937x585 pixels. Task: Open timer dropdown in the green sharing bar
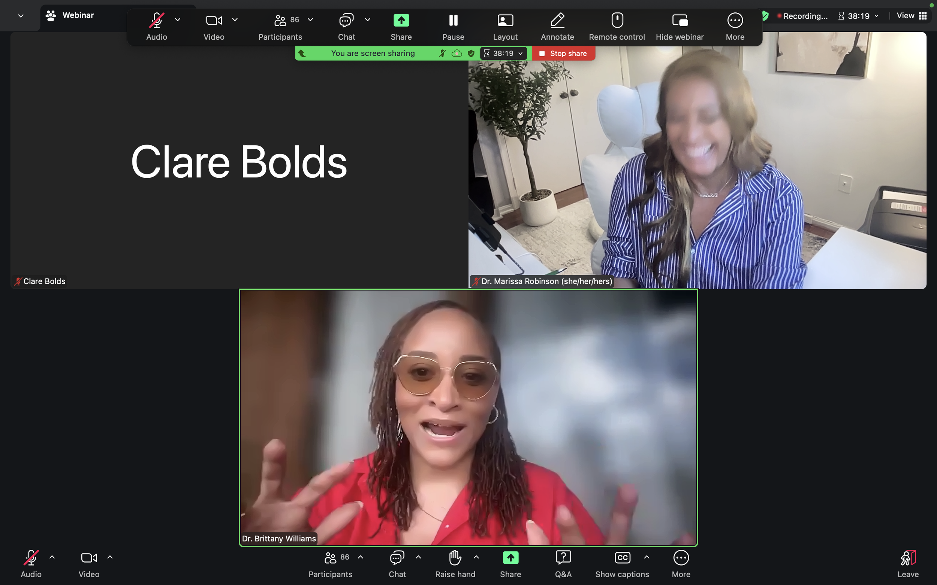520,54
